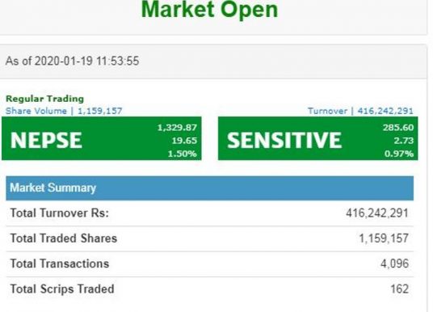
Task: Select the Total Transactions row
Action: 209,264
